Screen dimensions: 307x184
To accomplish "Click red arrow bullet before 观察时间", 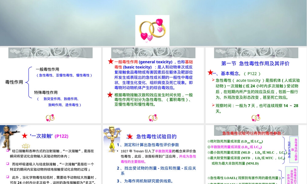I will click(213, 105).
